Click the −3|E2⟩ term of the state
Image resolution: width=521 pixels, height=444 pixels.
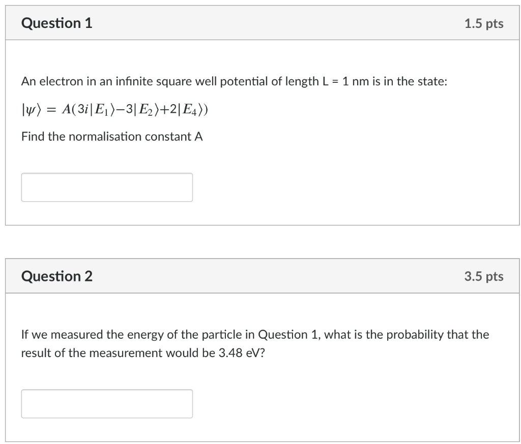(x=133, y=109)
